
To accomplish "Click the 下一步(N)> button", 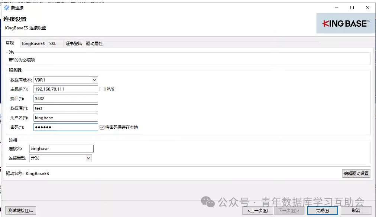I will pyautogui.click(x=289, y=211).
